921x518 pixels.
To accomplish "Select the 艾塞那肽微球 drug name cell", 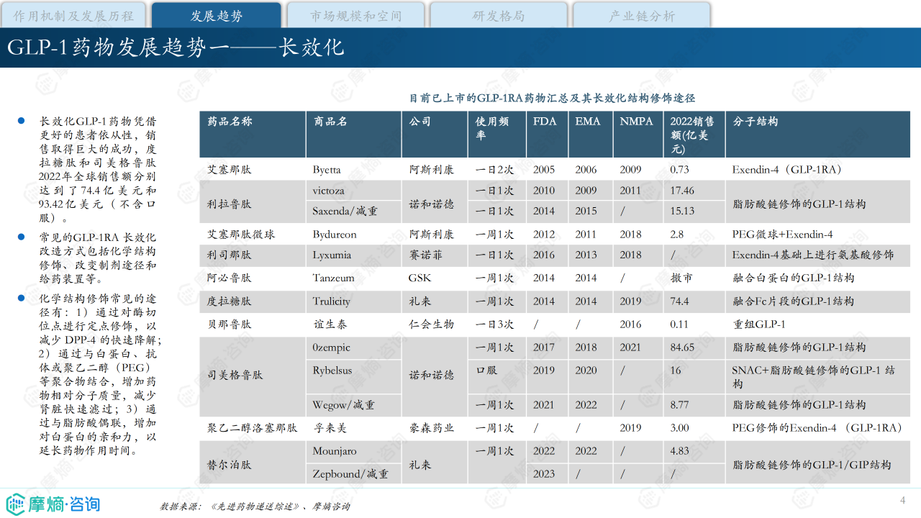I will [x=253, y=235].
